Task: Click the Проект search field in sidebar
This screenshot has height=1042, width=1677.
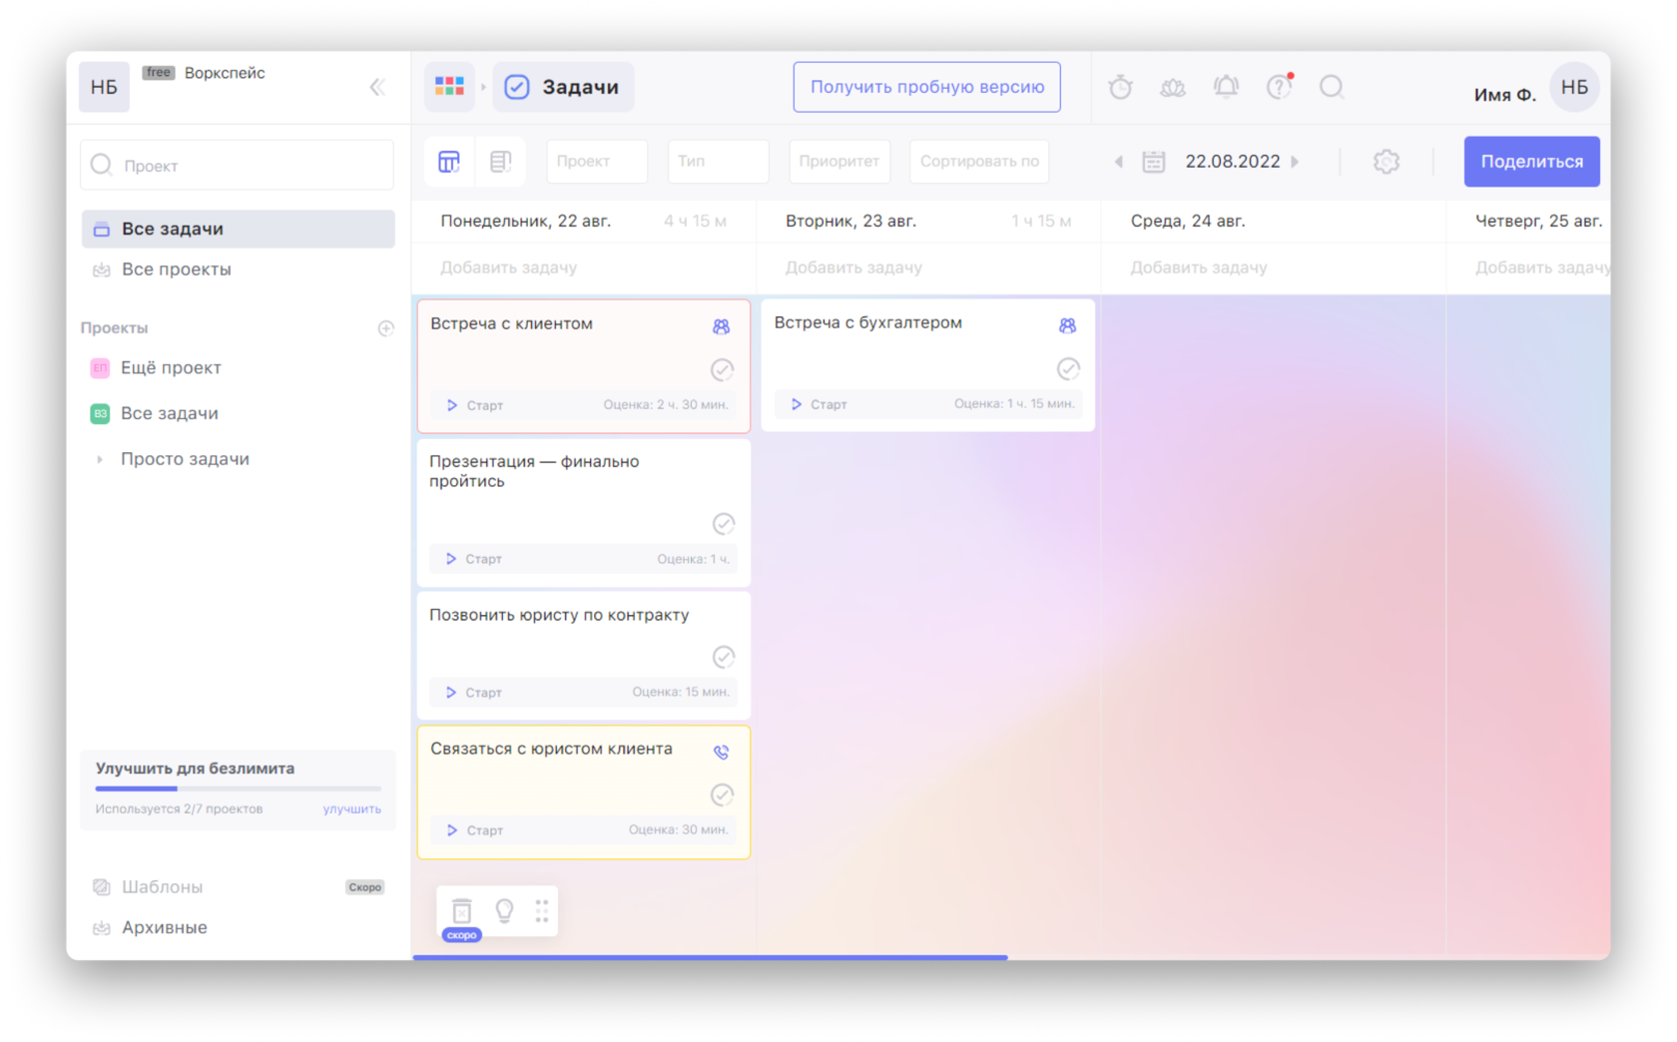Action: click(238, 165)
